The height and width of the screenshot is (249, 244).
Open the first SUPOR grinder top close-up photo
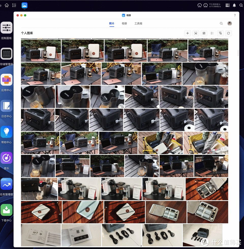click(x=38, y=97)
